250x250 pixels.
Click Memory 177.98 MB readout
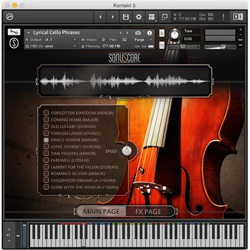[101, 46]
